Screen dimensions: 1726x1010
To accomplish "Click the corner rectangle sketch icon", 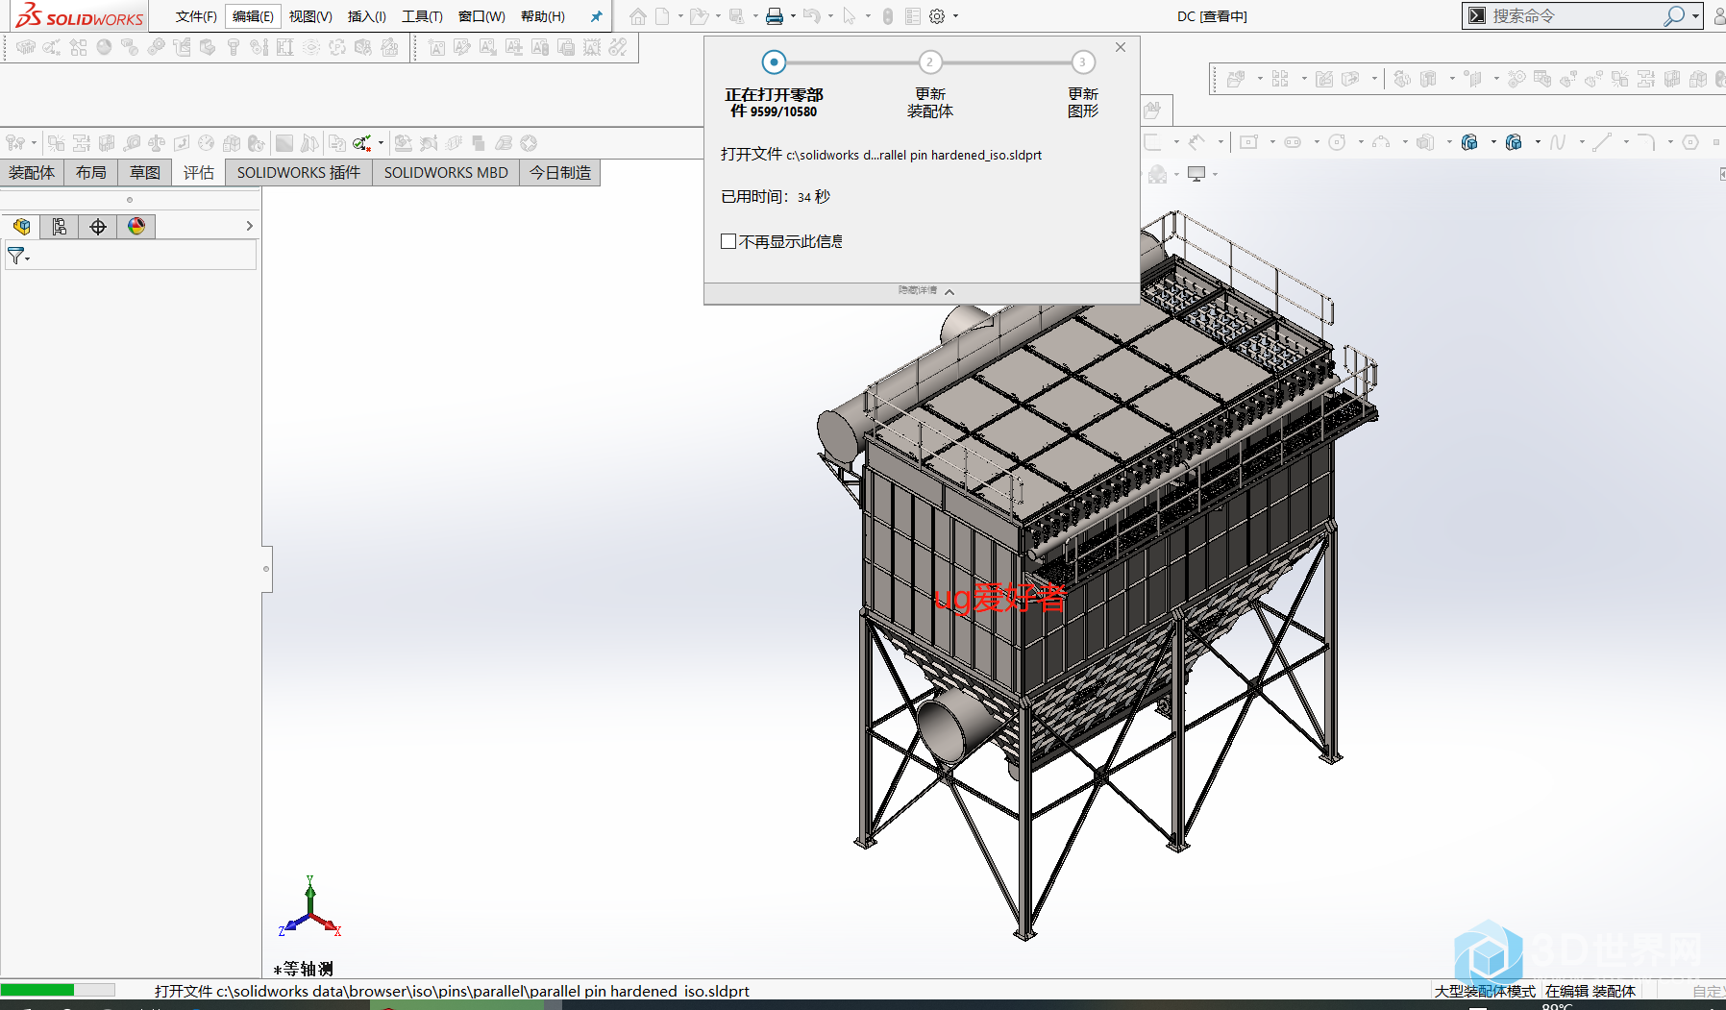I will point(1248,142).
